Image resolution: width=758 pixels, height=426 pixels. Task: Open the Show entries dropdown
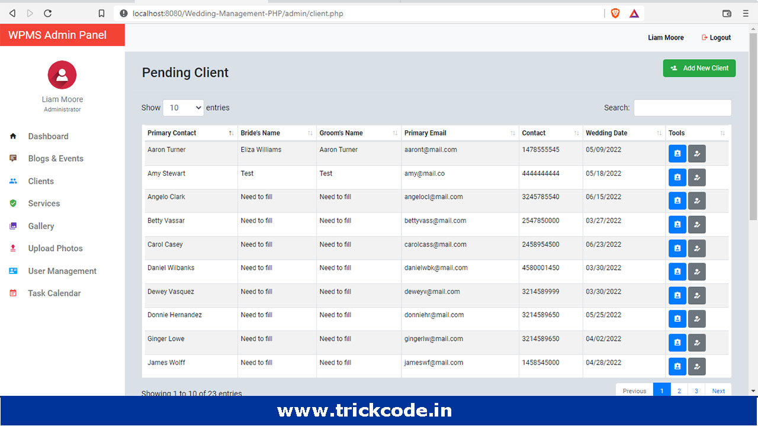(x=183, y=108)
